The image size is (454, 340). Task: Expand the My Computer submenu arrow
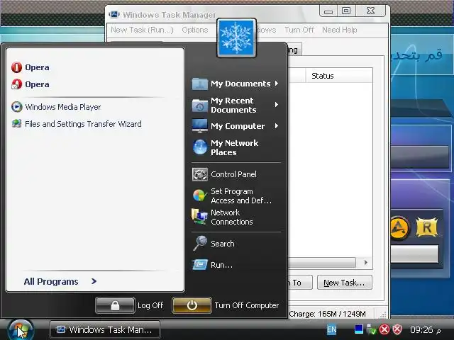[x=277, y=126]
